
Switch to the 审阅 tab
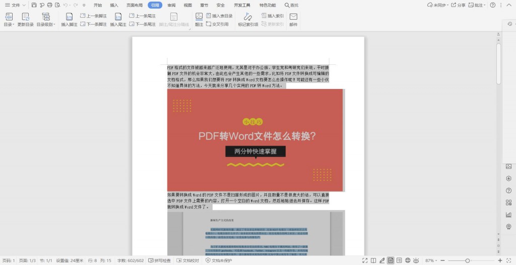[x=171, y=5]
